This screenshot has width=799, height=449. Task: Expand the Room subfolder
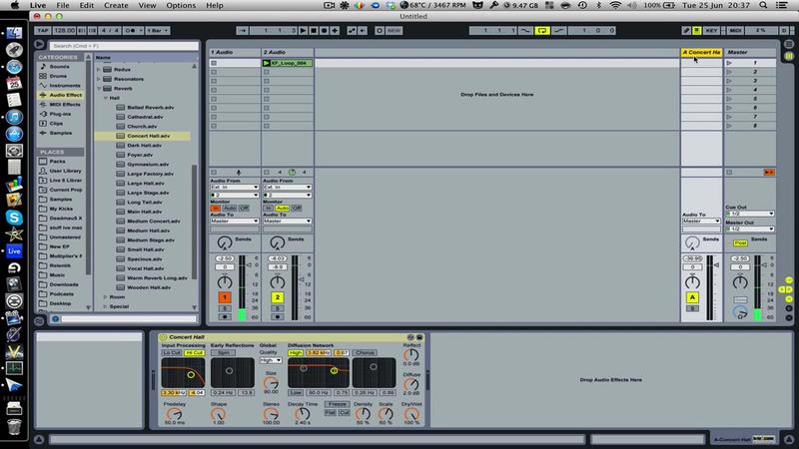(106, 296)
